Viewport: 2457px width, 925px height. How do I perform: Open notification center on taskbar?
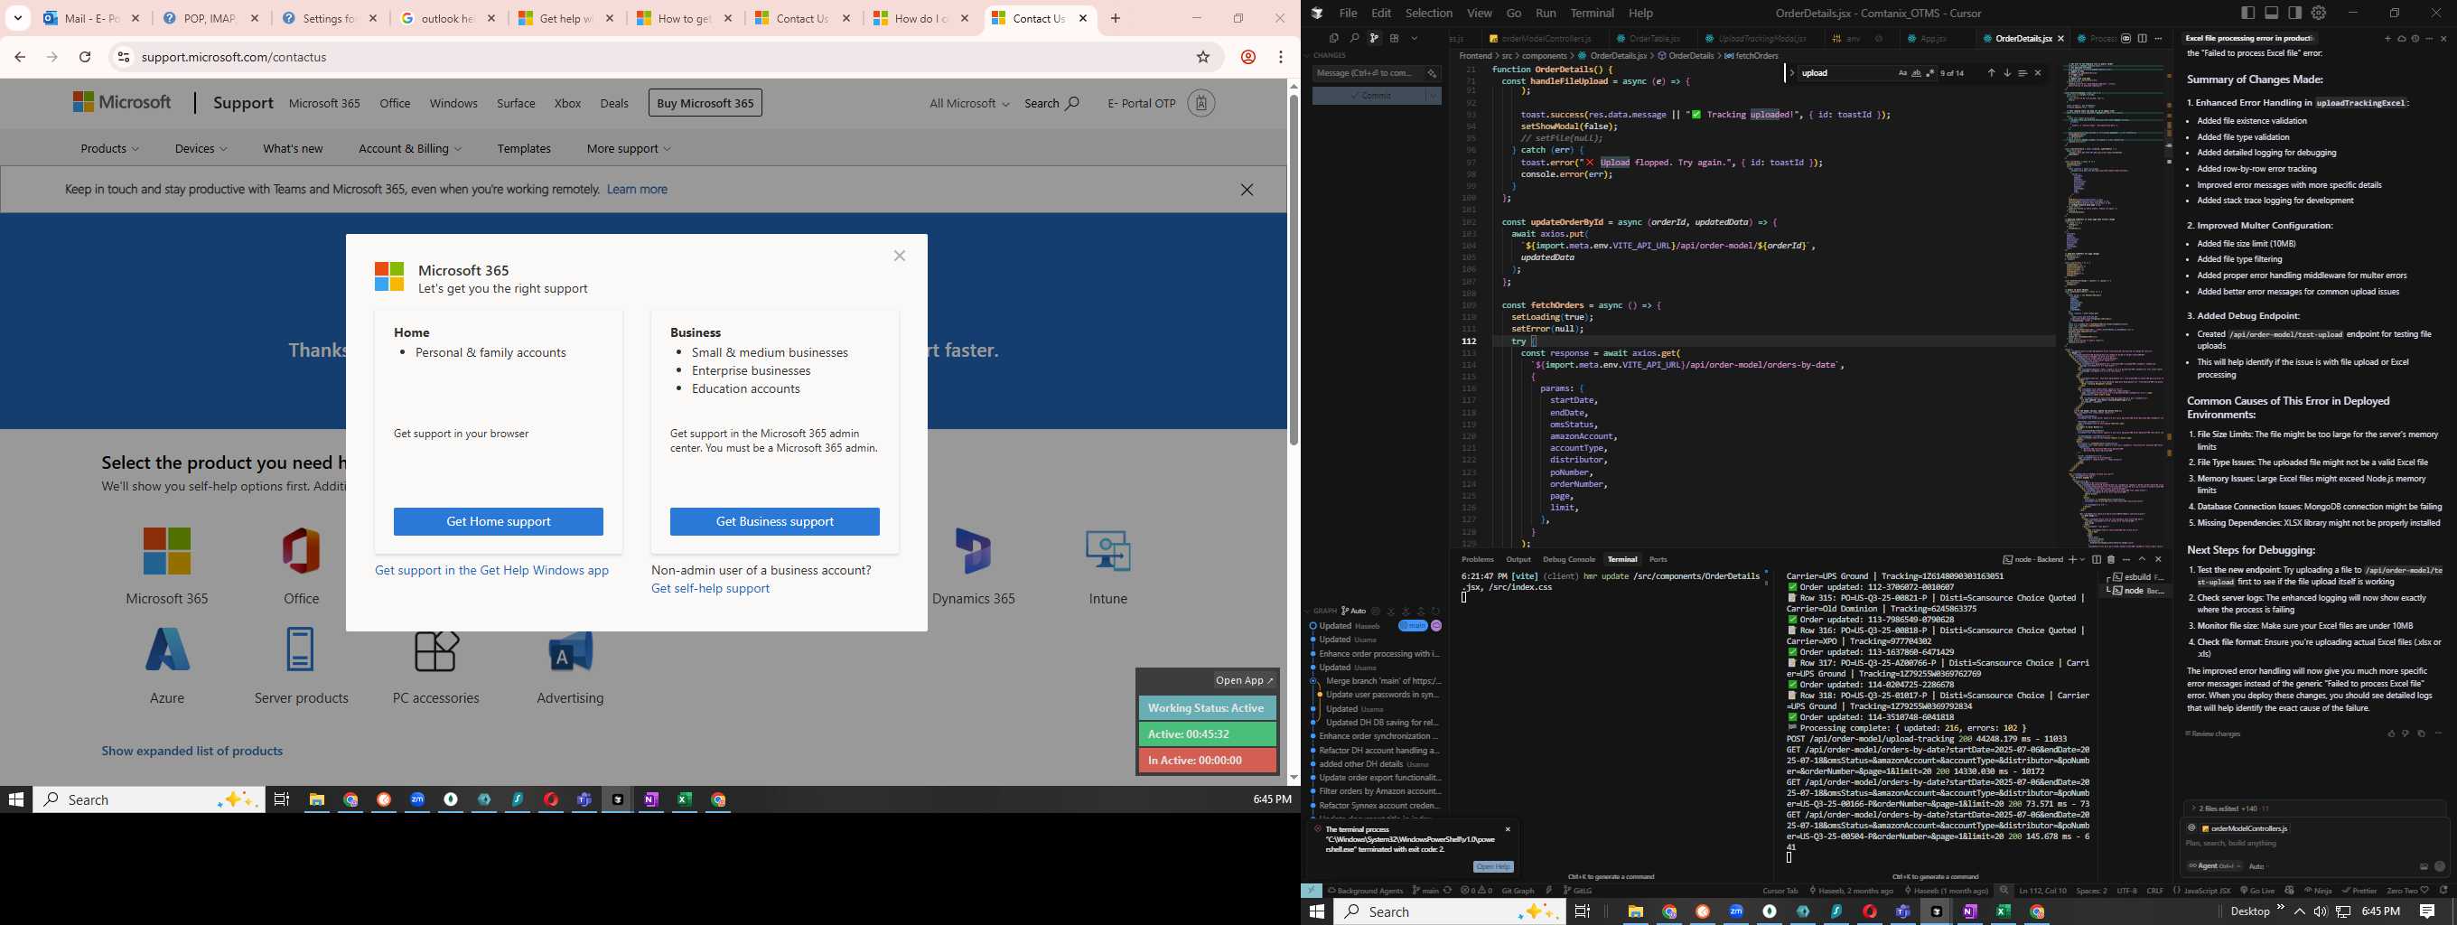2427,911
